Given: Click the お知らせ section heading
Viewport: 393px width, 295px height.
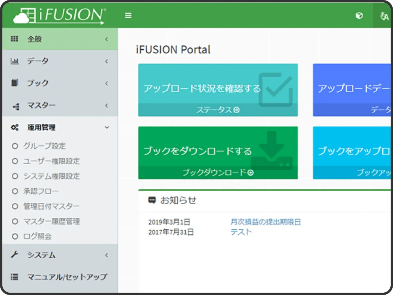Looking at the screenshot, I should pos(178,200).
